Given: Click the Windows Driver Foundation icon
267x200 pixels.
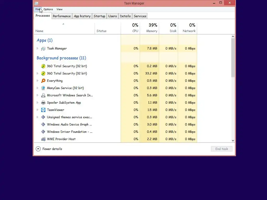Looking at the screenshot, I should click(43, 132).
